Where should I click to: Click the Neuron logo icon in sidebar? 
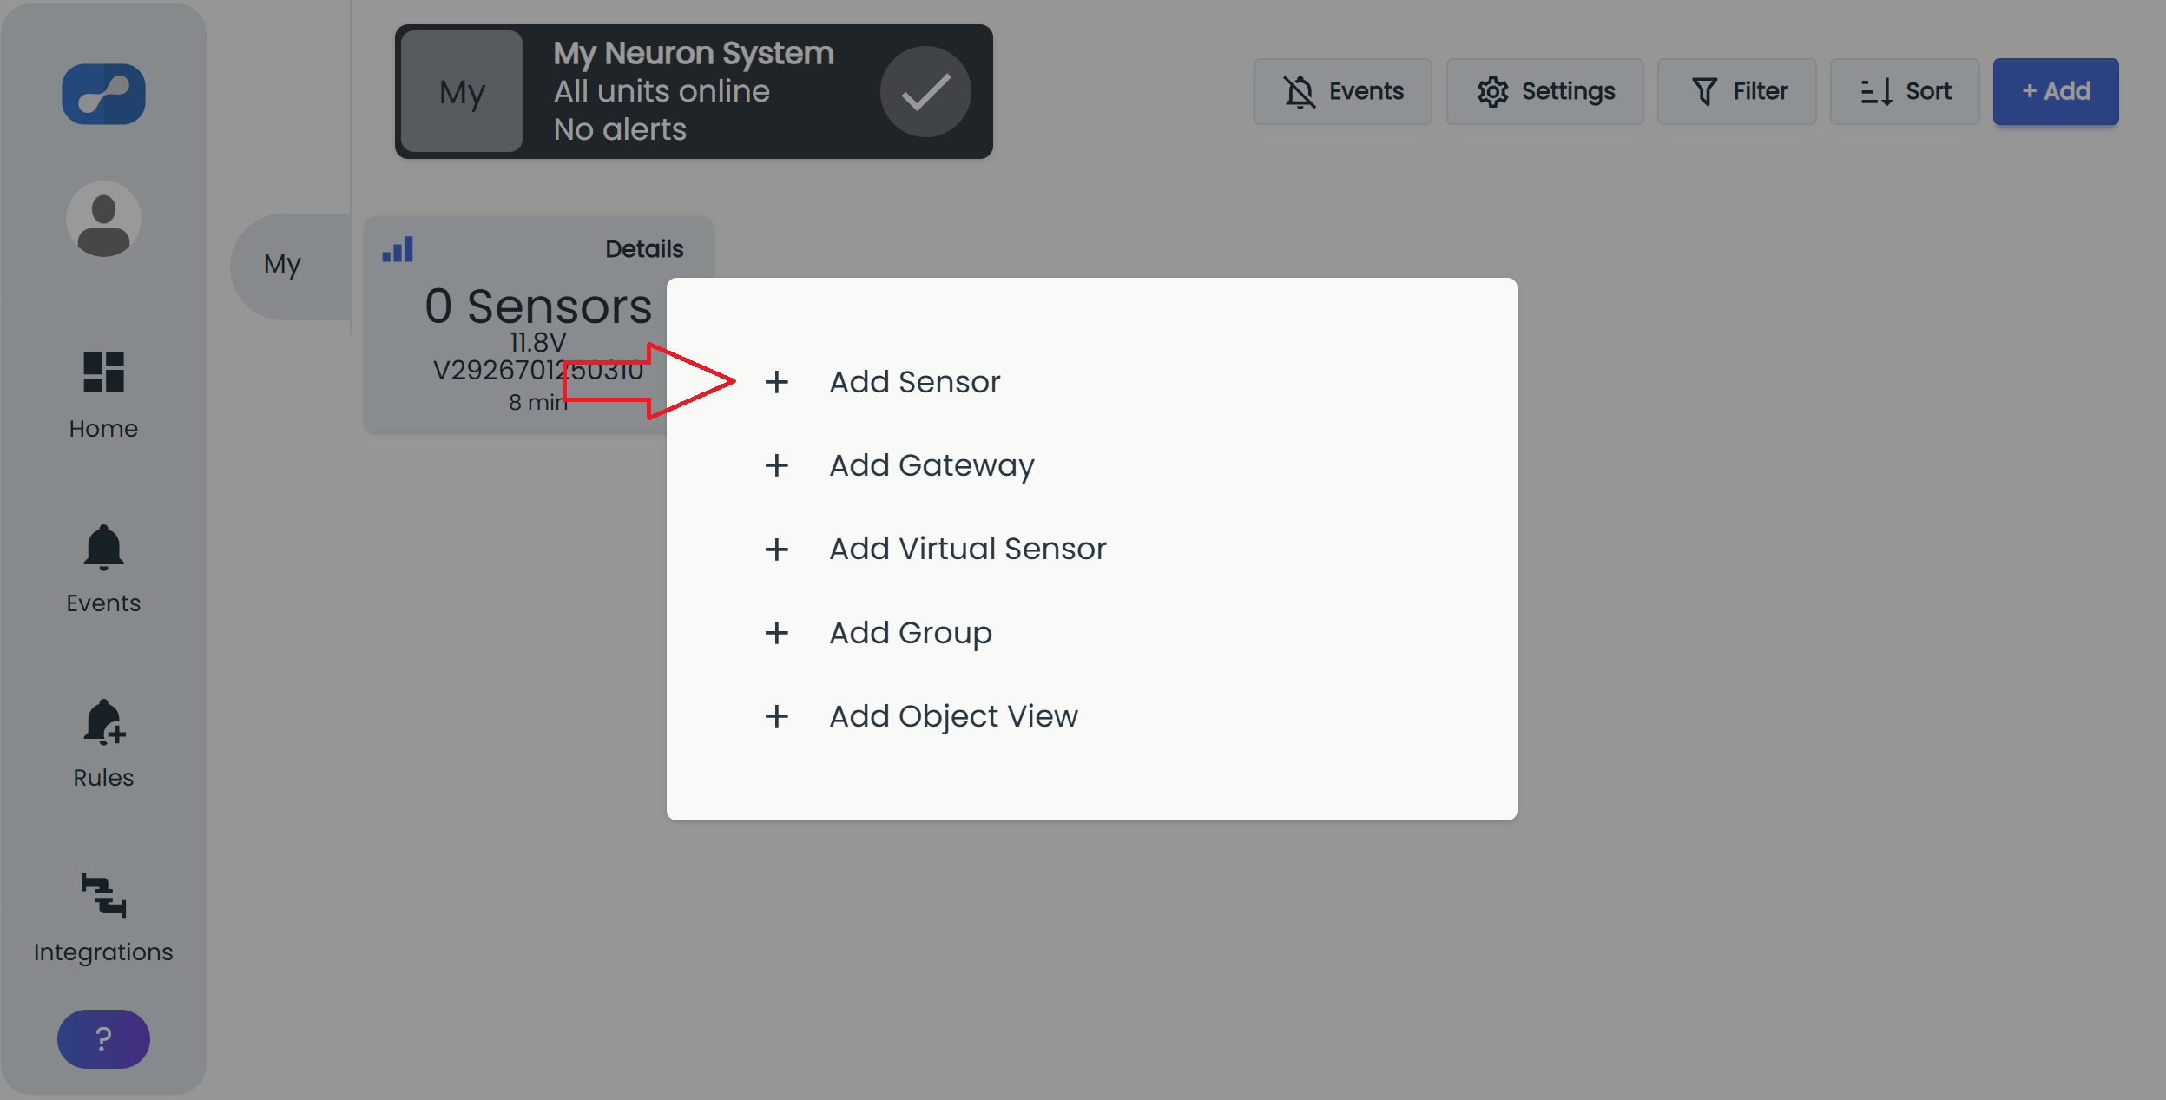[x=103, y=94]
